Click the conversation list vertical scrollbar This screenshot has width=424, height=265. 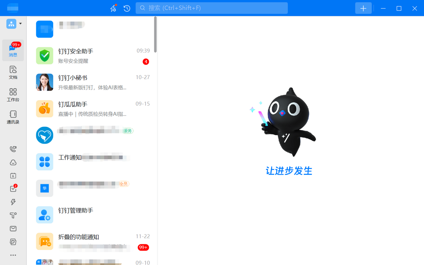coord(155,34)
